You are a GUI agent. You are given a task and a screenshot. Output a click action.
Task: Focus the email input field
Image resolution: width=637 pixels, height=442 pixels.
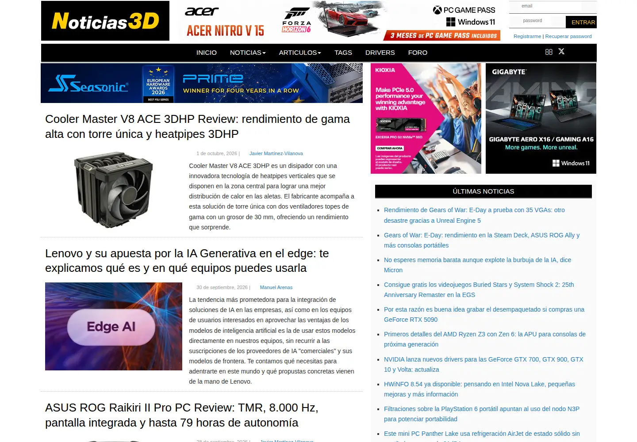click(553, 6)
